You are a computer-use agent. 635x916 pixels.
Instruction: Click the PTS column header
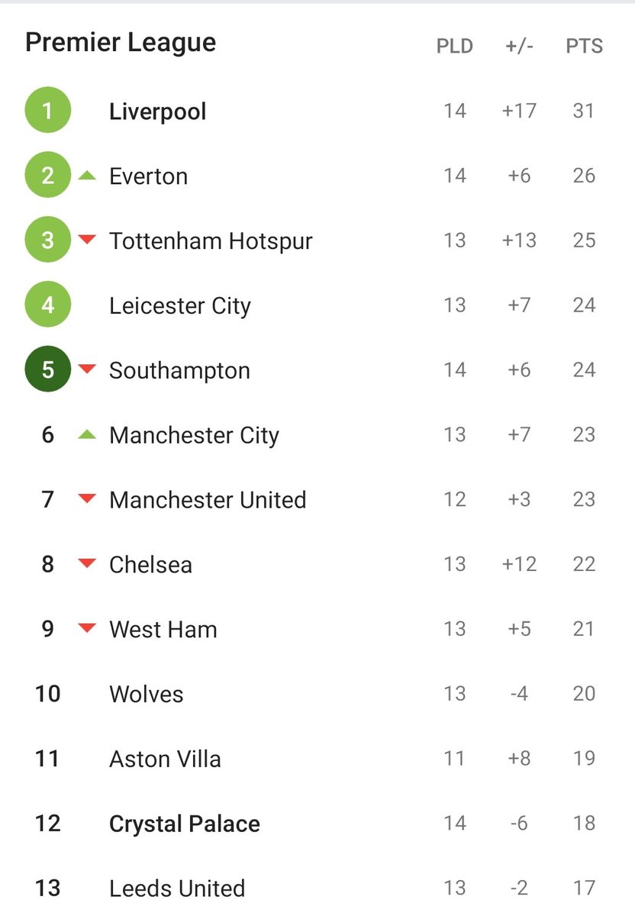[585, 47]
